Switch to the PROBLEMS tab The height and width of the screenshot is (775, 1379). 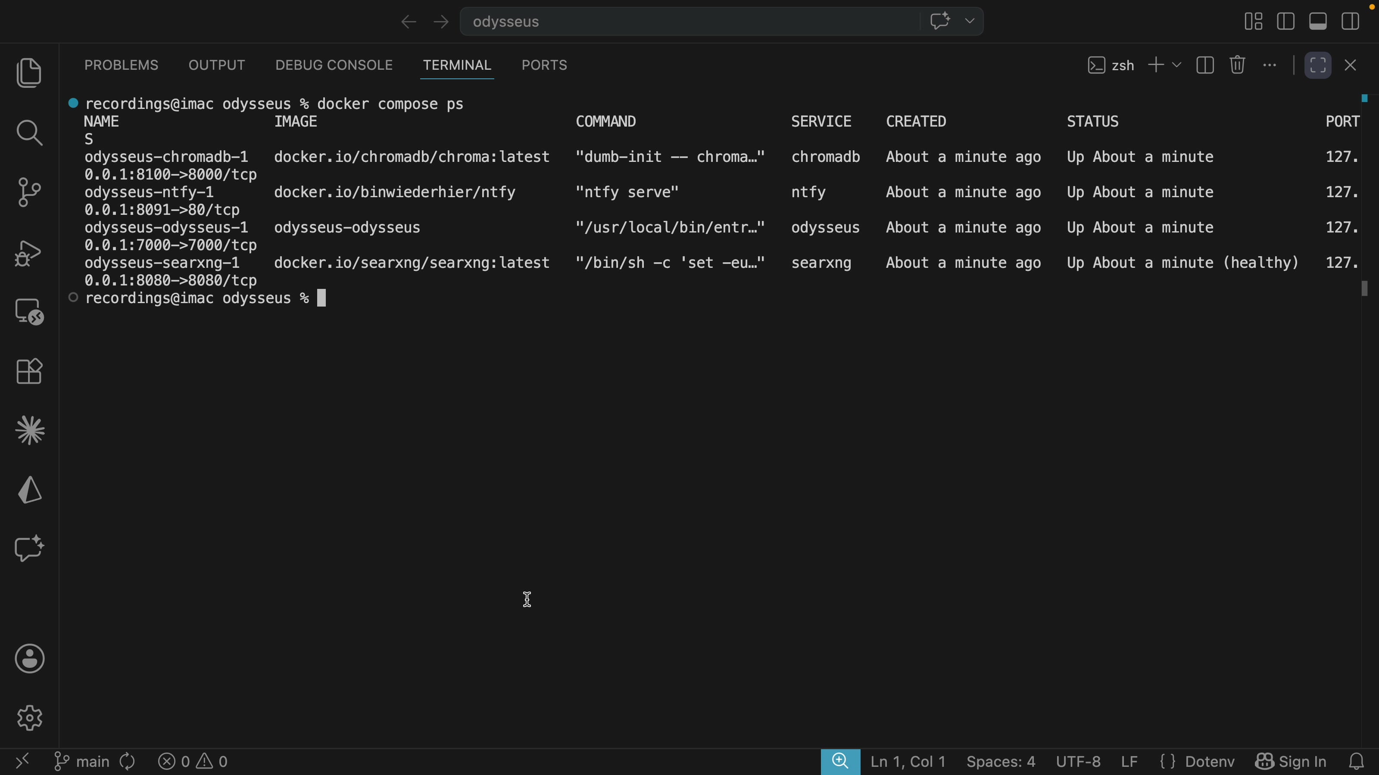(121, 65)
